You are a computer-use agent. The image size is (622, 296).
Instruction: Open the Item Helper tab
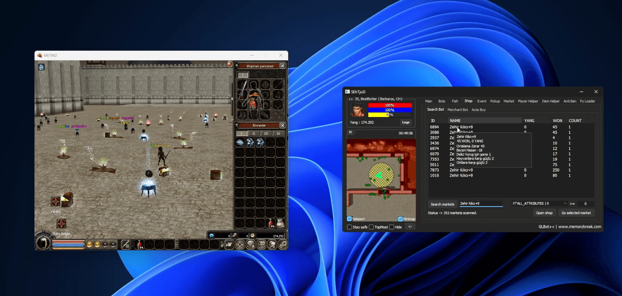pyautogui.click(x=551, y=101)
